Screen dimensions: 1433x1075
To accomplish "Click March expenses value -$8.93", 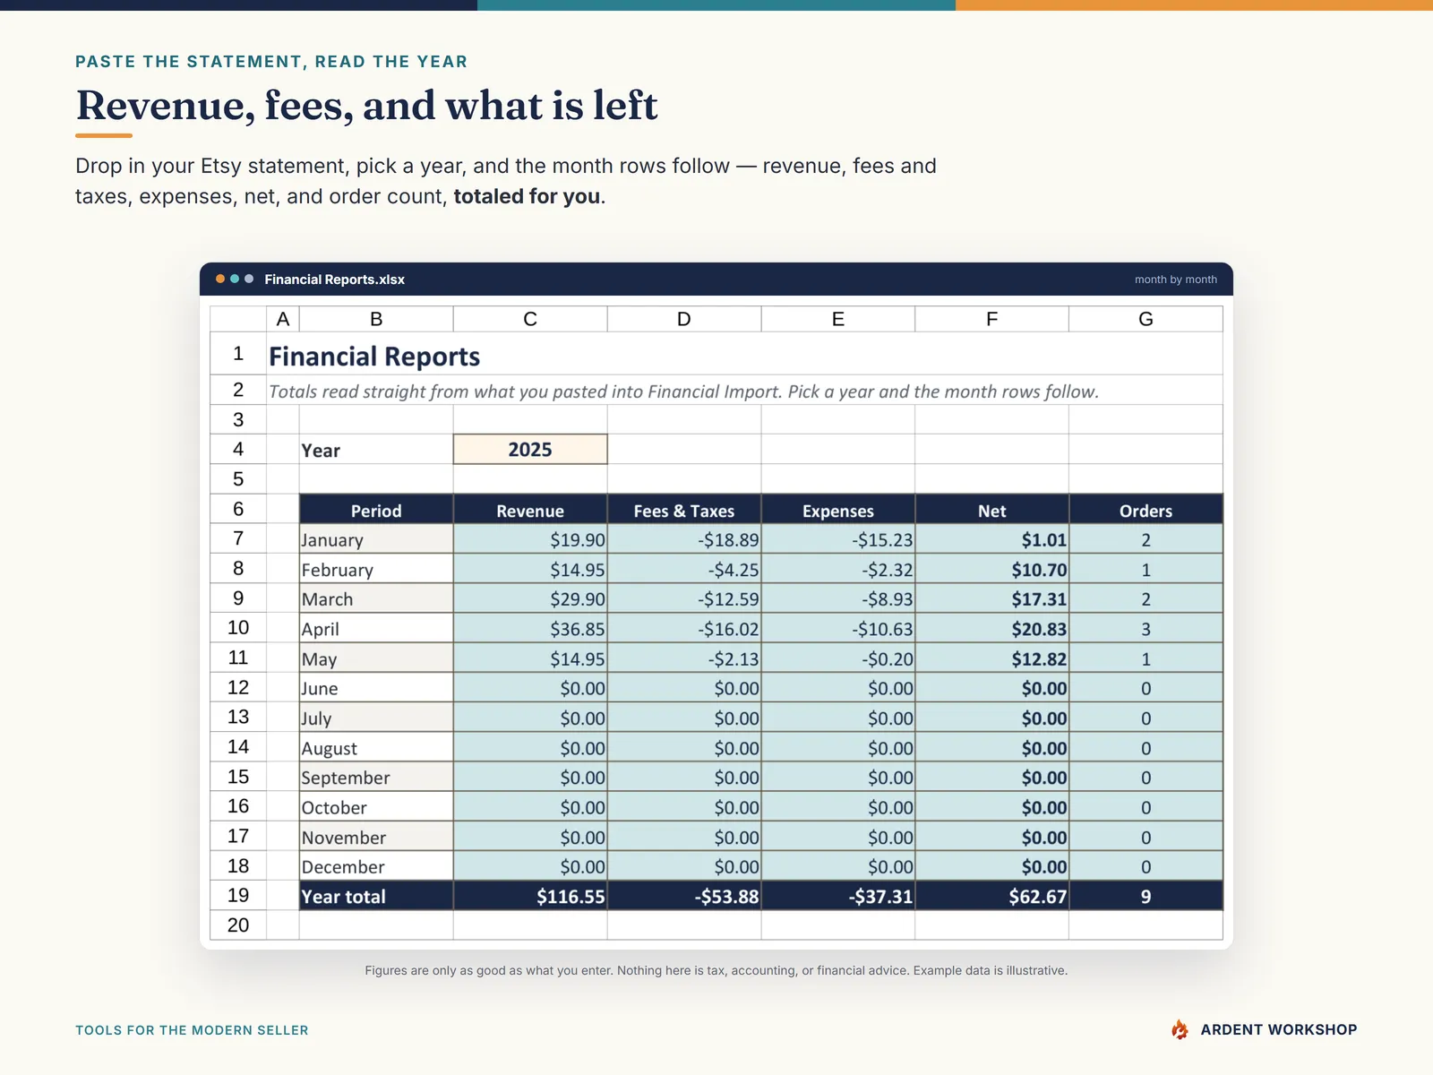I will click(838, 598).
